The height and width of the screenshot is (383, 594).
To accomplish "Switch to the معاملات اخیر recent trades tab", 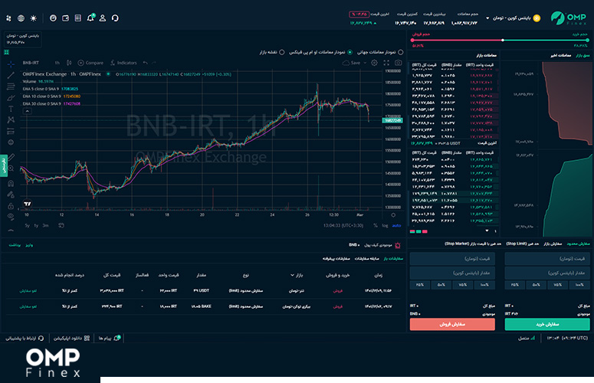I will tap(560, 55).
